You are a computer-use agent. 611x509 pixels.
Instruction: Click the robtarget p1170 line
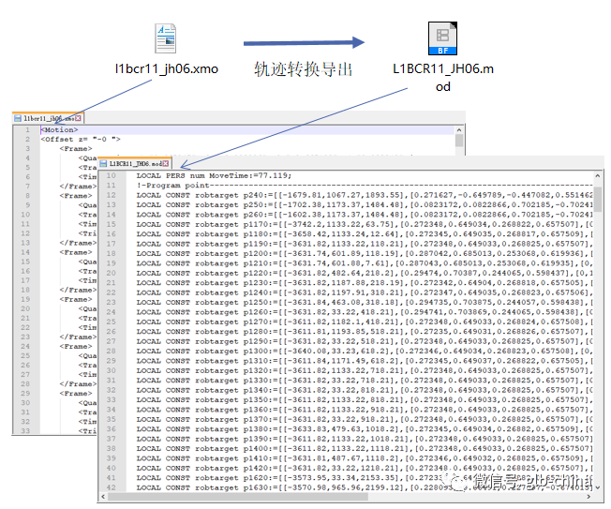(365, 224)
